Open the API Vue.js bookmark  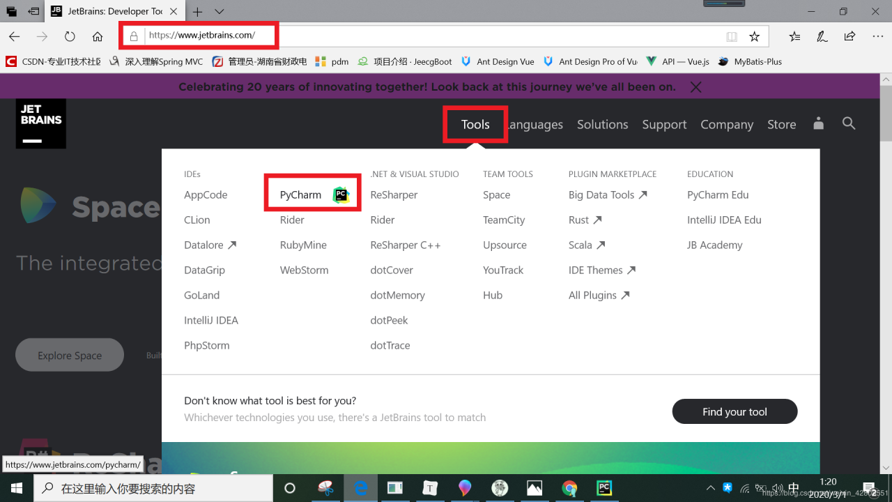677,61
